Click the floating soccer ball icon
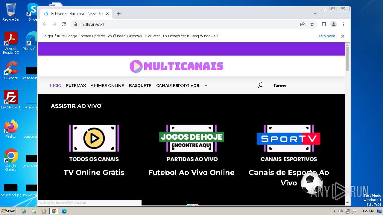This screenshot has height=215, width=383. point(311,183)
